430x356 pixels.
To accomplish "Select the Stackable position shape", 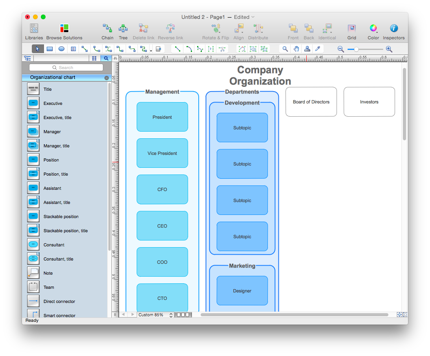I will (33, 216).
